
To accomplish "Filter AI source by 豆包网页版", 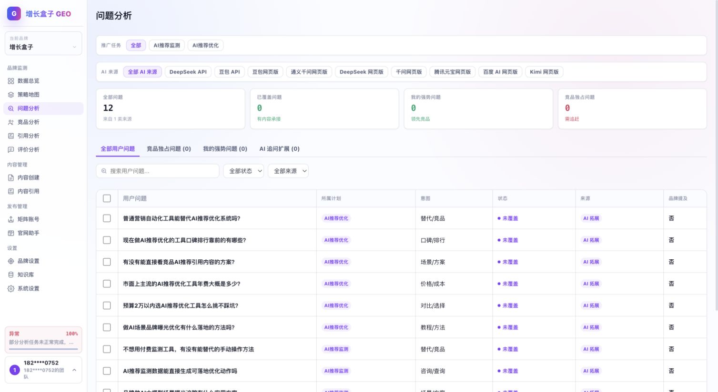I will [x=265, y=72].
